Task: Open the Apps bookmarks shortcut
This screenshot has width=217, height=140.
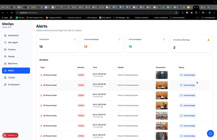Action: tap(5, 18)
